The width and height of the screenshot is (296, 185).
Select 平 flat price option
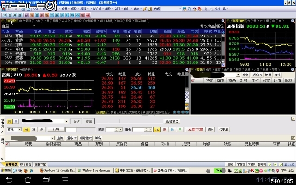pos(180,129)
